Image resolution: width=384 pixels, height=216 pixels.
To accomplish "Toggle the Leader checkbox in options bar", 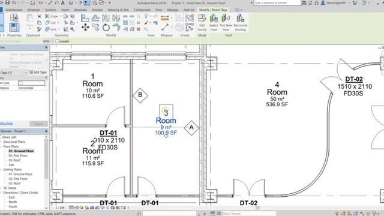I will pos(58,41).
